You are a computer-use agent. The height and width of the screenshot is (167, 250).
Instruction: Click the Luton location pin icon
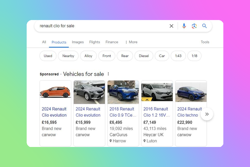tap(144, 141)
